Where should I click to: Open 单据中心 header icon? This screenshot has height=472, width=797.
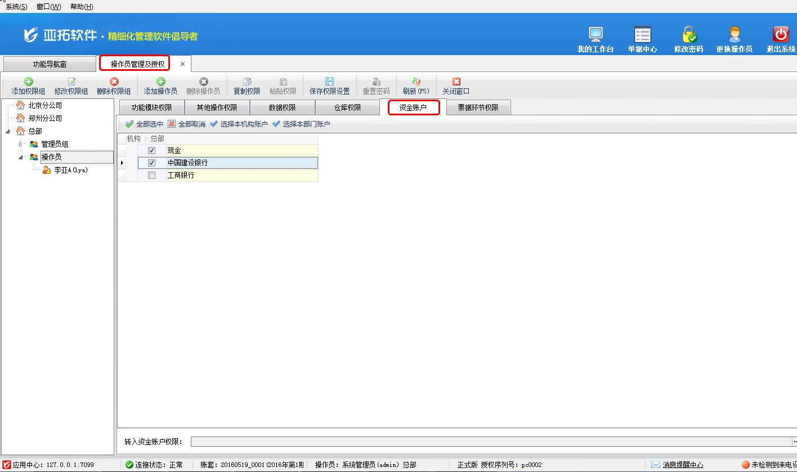point(642,35)
